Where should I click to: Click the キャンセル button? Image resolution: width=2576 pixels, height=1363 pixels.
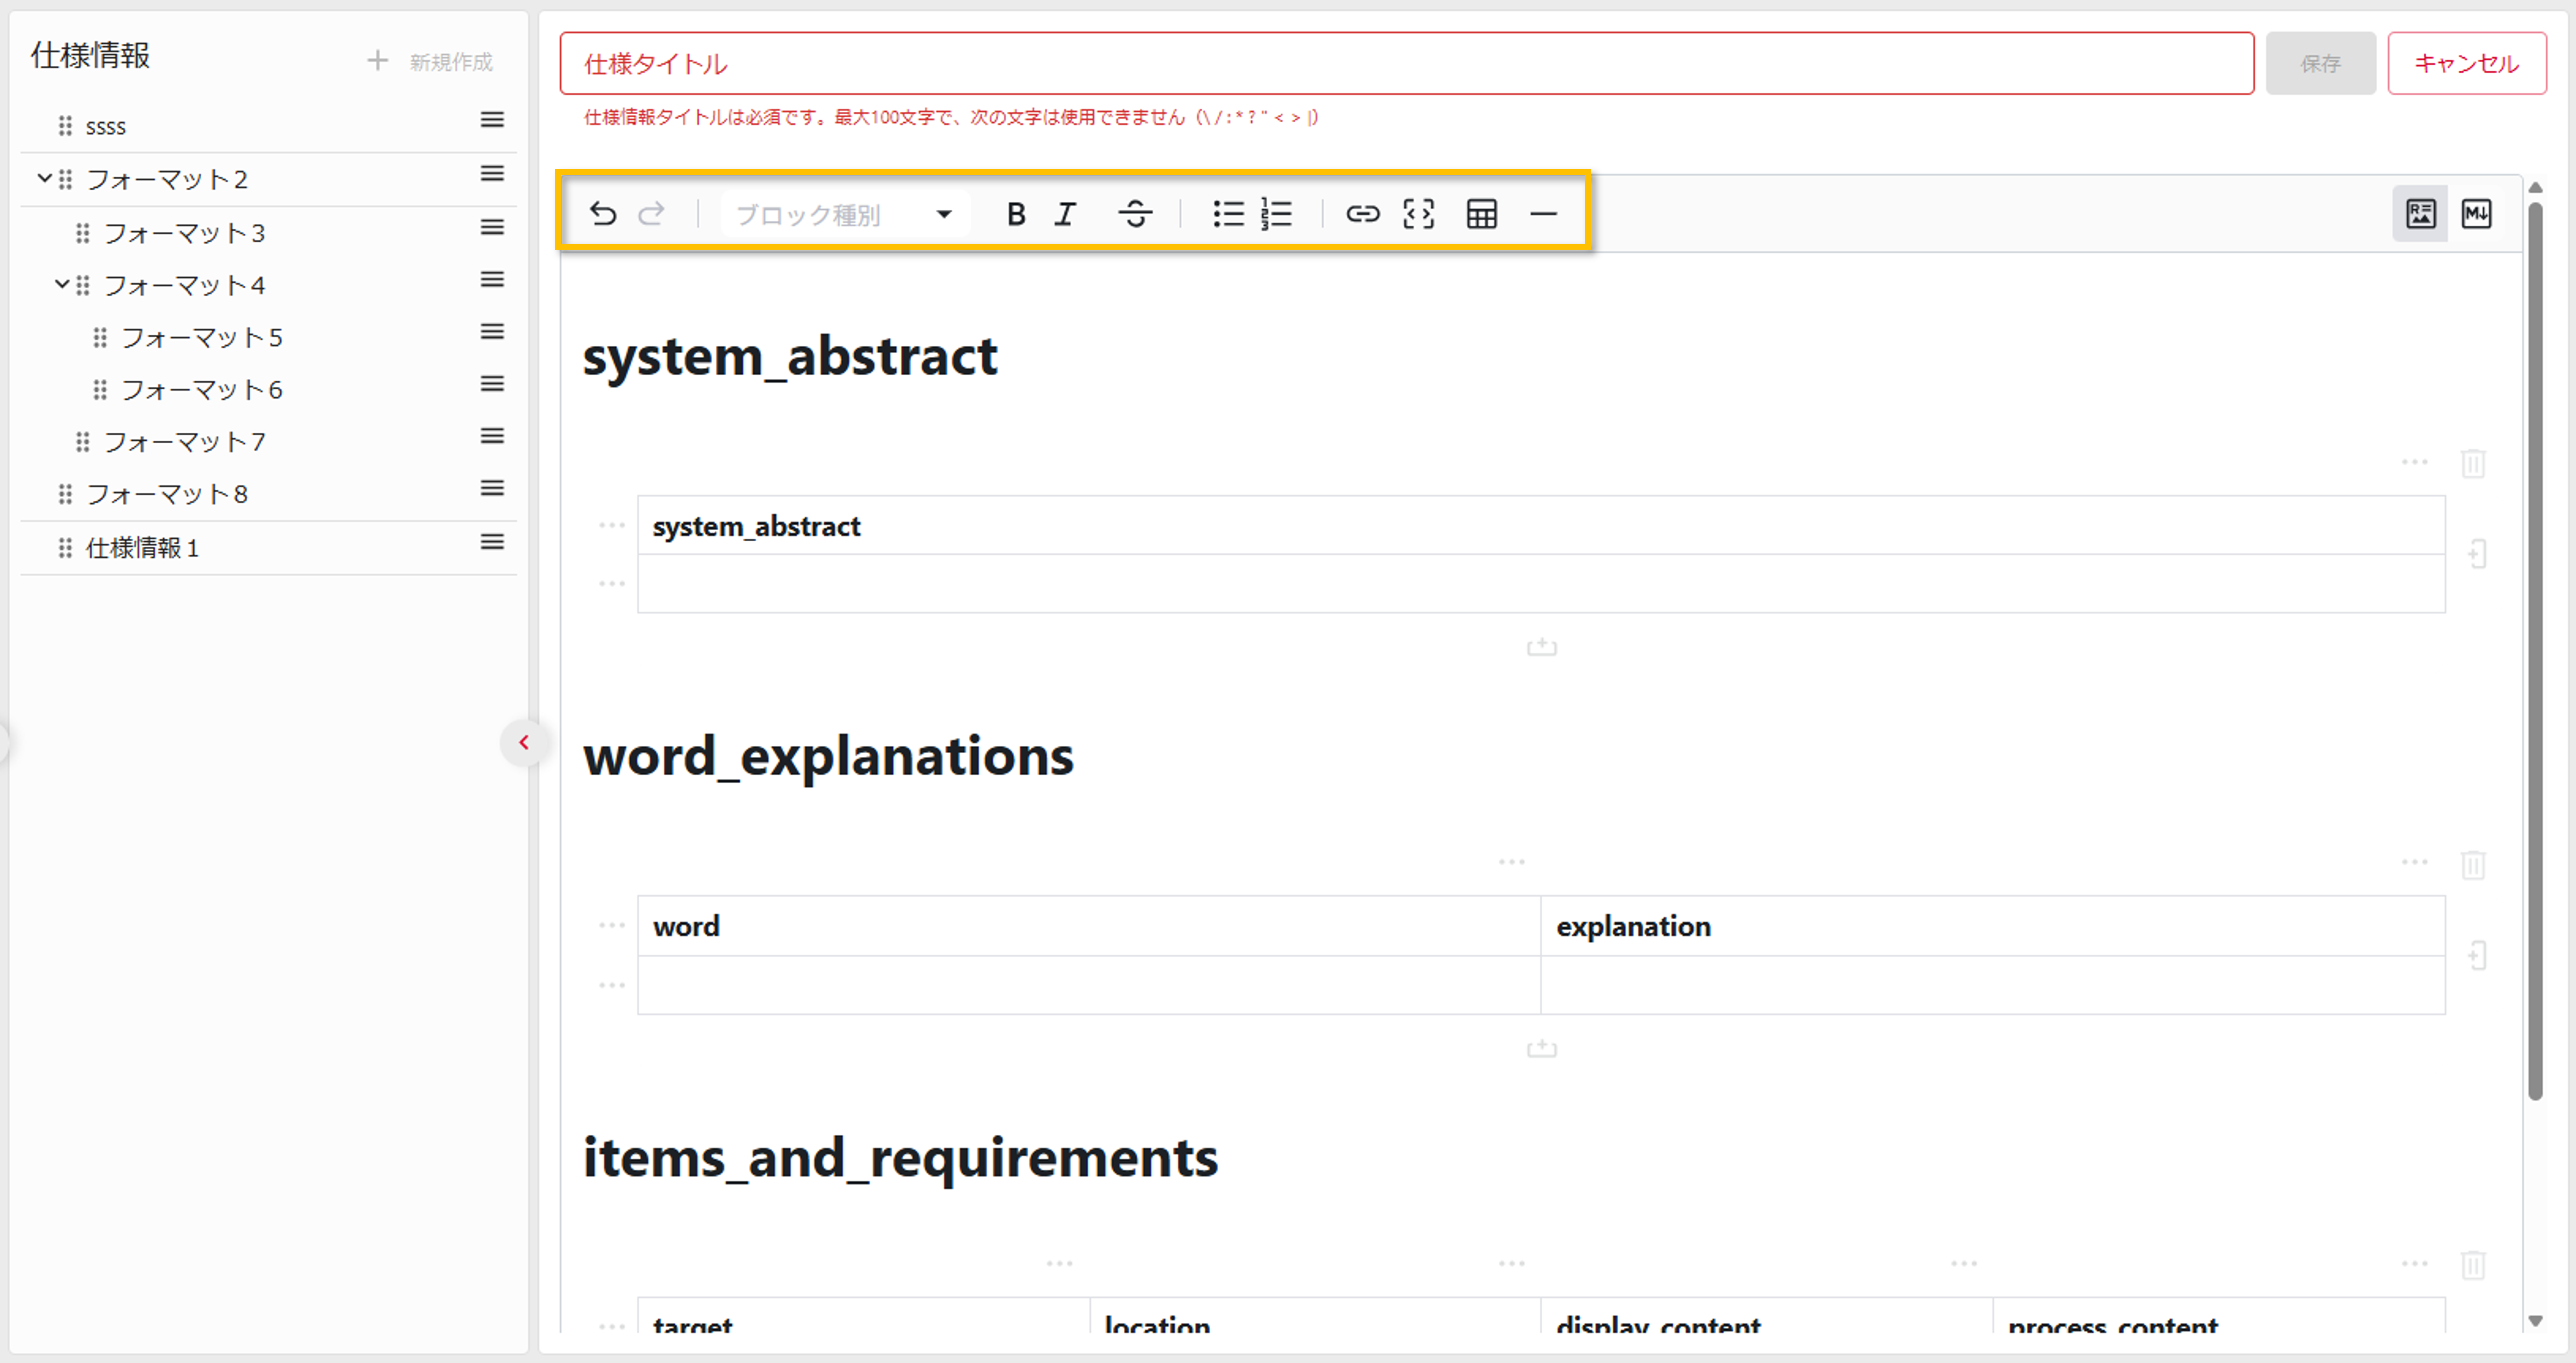click(x=2466, y=63)
